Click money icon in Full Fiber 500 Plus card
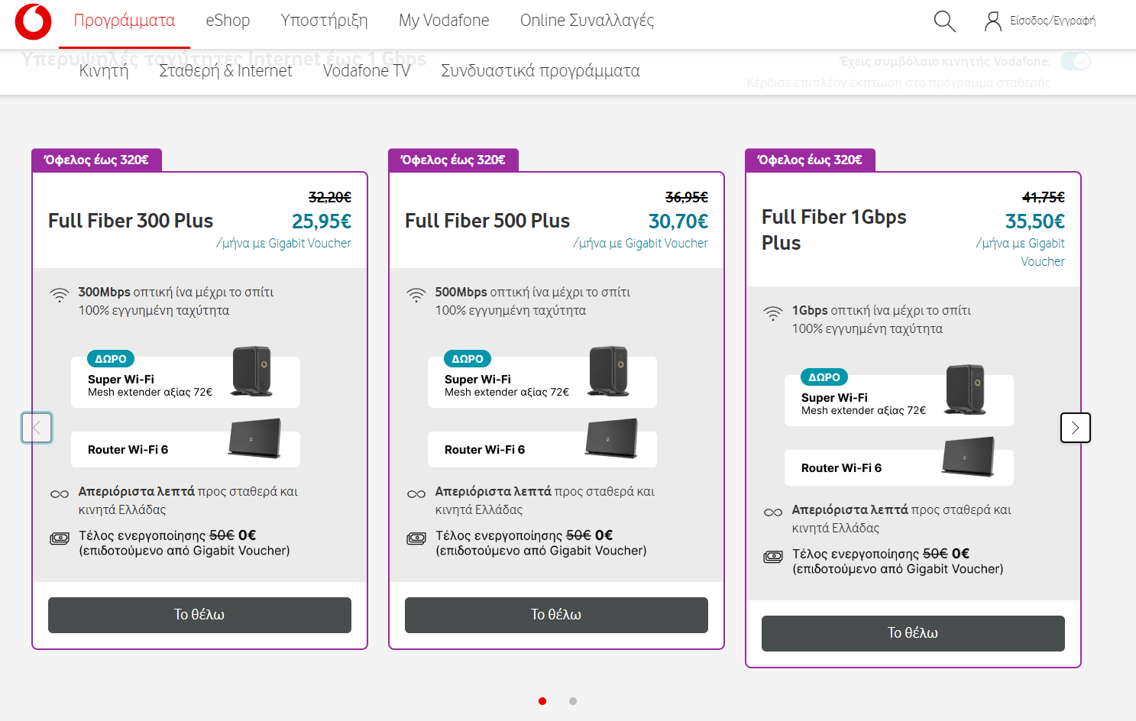The height and width of the screenshot is (721, 1136). [416, 538]
